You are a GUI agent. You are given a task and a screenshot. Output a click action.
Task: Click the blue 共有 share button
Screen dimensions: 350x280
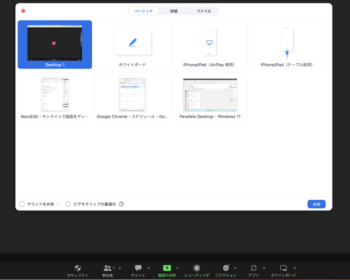pyautogui.click(x=317, y=204)
